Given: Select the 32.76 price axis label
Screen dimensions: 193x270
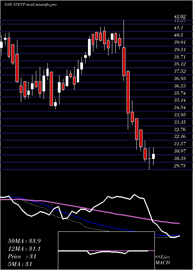Looking at the screenshot, I should (x=180, y=130).
